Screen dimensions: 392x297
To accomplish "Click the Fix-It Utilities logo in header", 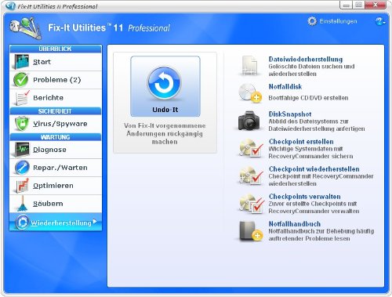I will pyautogui.click(x=25, y=28).
